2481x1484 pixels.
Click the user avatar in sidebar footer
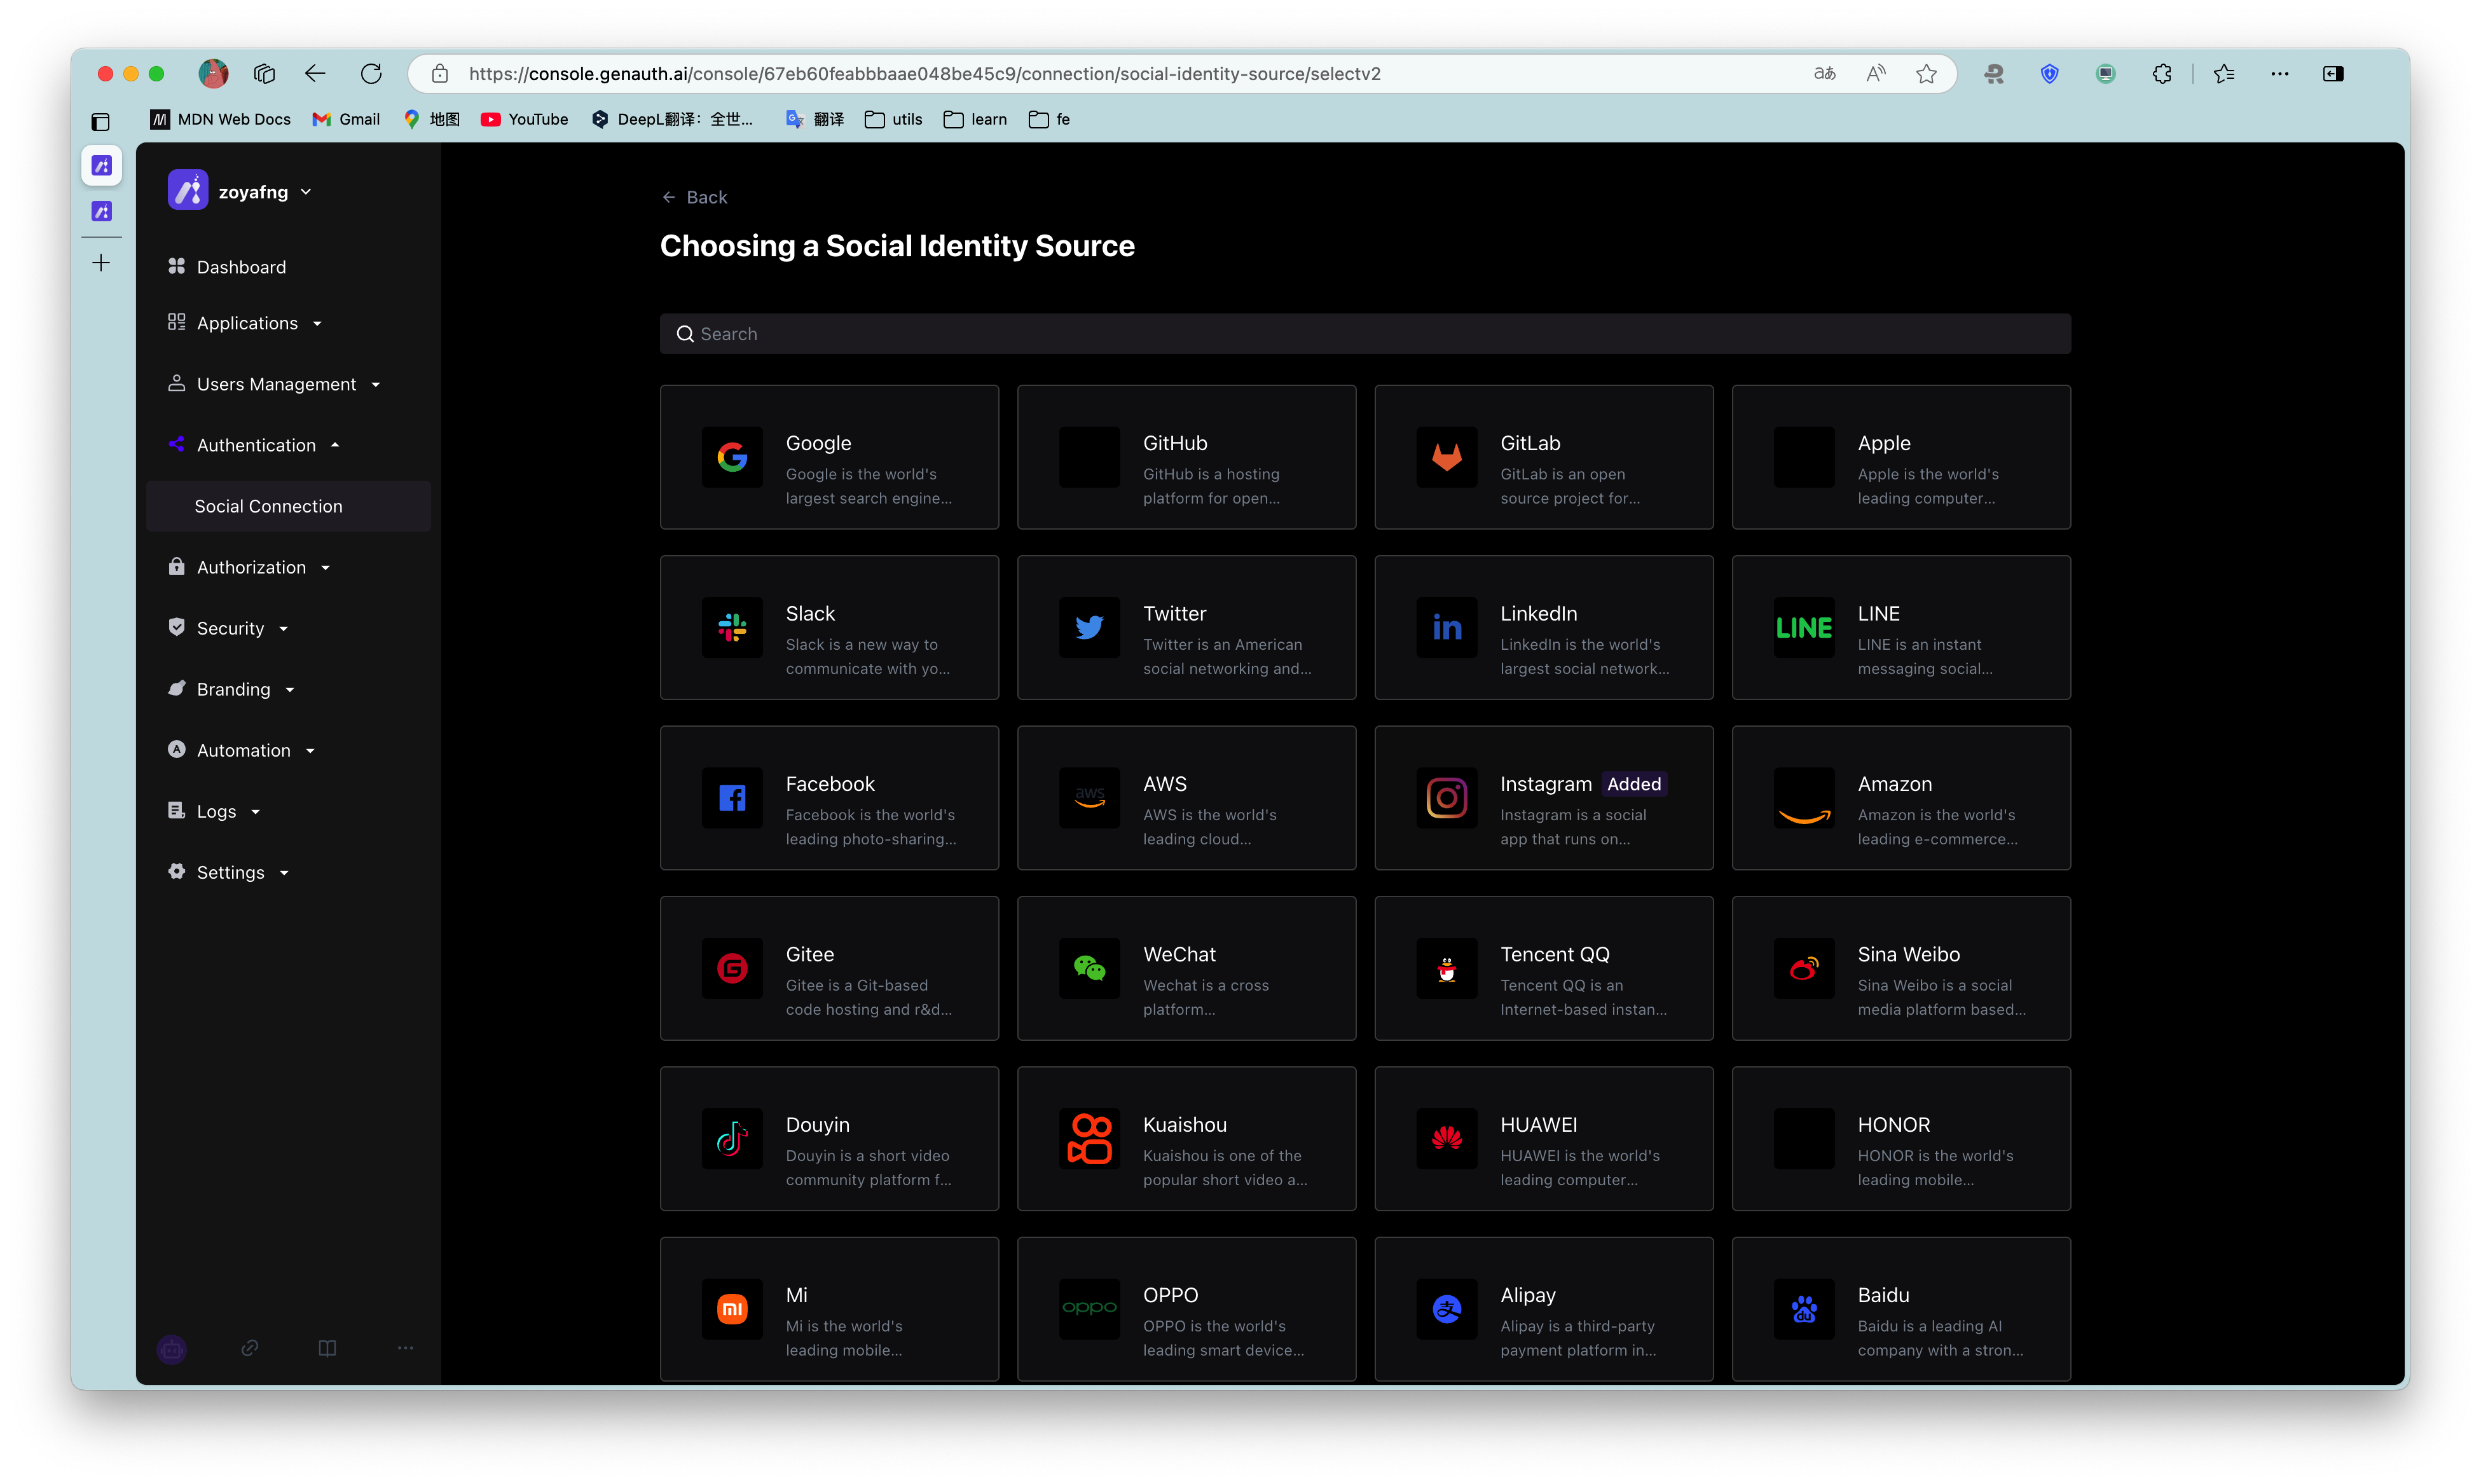click(x=172, y=1349)
